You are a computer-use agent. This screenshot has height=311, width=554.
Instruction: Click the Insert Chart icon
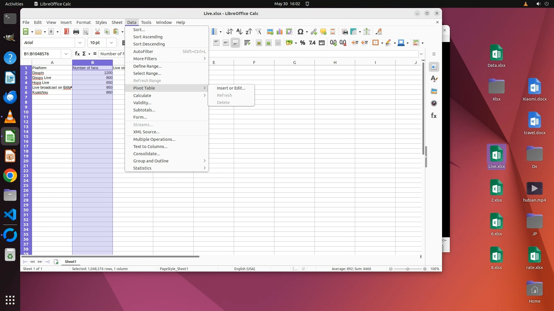click(x=280, y=32)
